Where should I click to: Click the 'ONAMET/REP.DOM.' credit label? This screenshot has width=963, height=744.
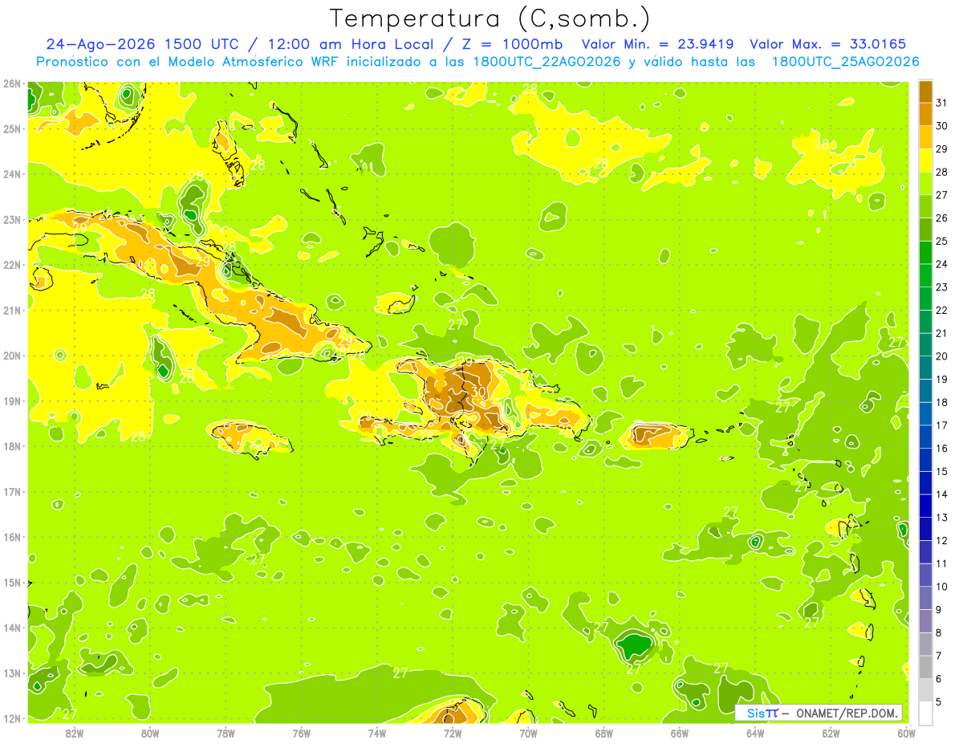[x=847, y=713]
